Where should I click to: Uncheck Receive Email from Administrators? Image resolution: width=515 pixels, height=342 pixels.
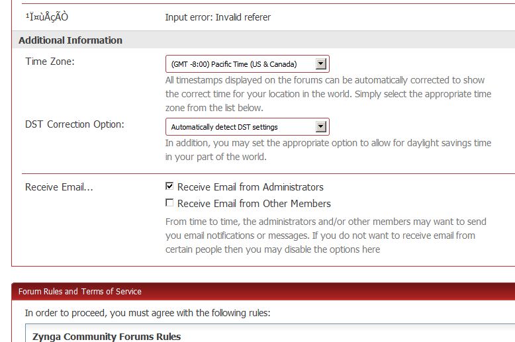(169, 186)
